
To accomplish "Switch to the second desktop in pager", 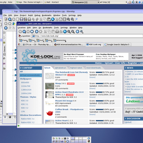I will (x=77, y=138).
